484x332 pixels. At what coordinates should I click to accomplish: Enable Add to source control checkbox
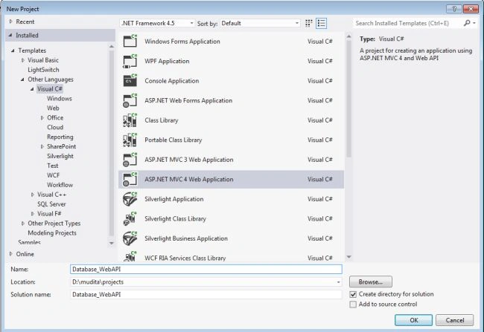pyautogui.click(x=353, y=305)
